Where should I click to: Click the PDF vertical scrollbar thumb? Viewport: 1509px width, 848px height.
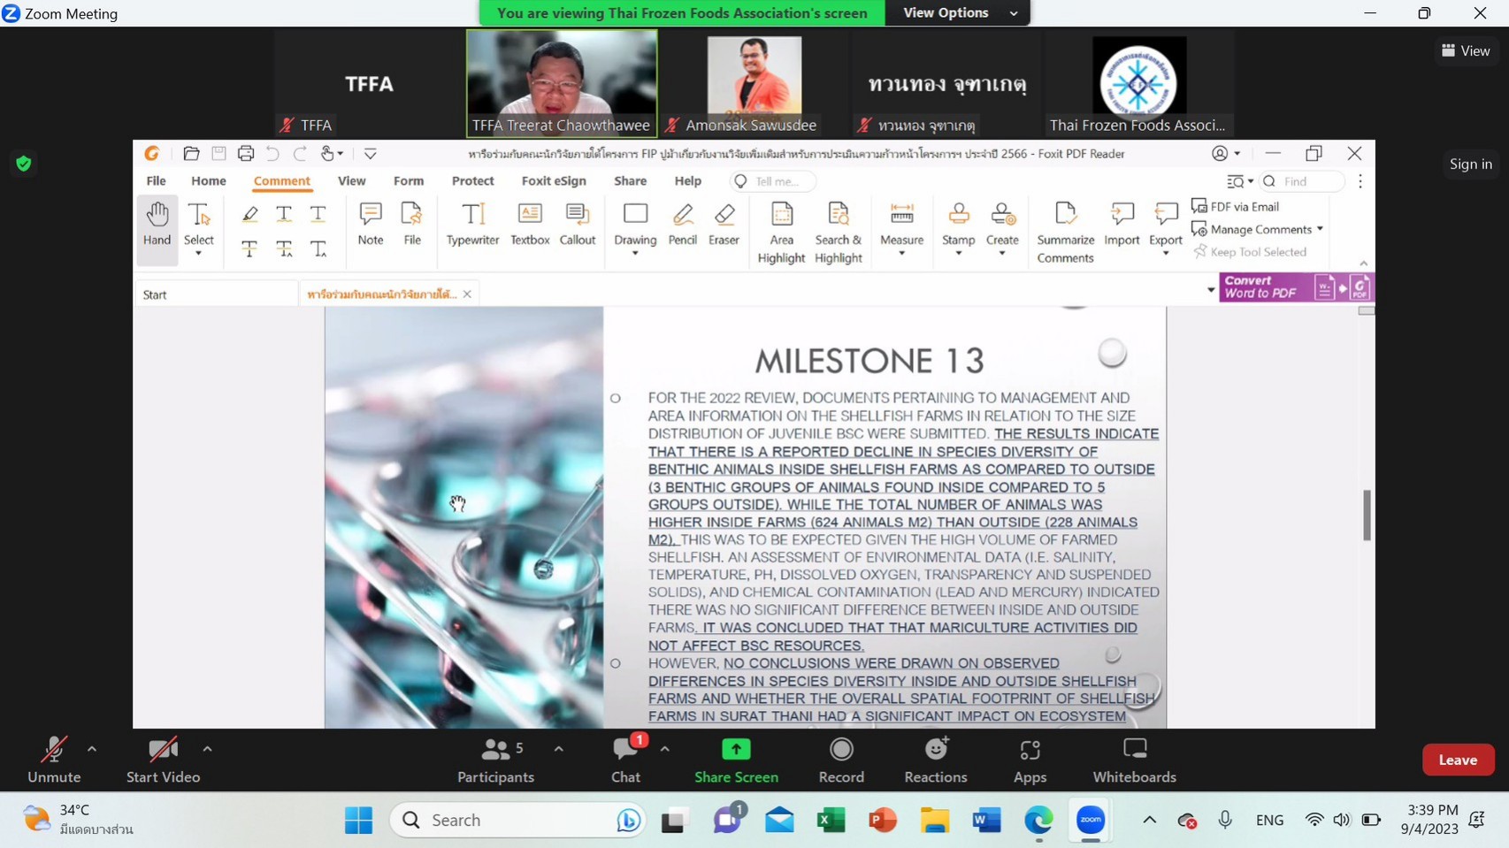1367,515
